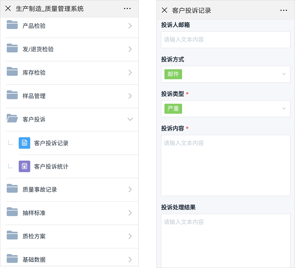This screenshot has height=268, width=295.
Task: Focus the 投诉内容 text area
Action: click(x=226, y=165)
